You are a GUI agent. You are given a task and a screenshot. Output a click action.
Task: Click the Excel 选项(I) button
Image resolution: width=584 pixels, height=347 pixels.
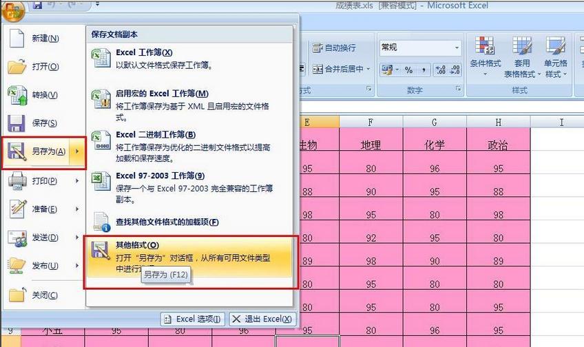tap(193, 319)
